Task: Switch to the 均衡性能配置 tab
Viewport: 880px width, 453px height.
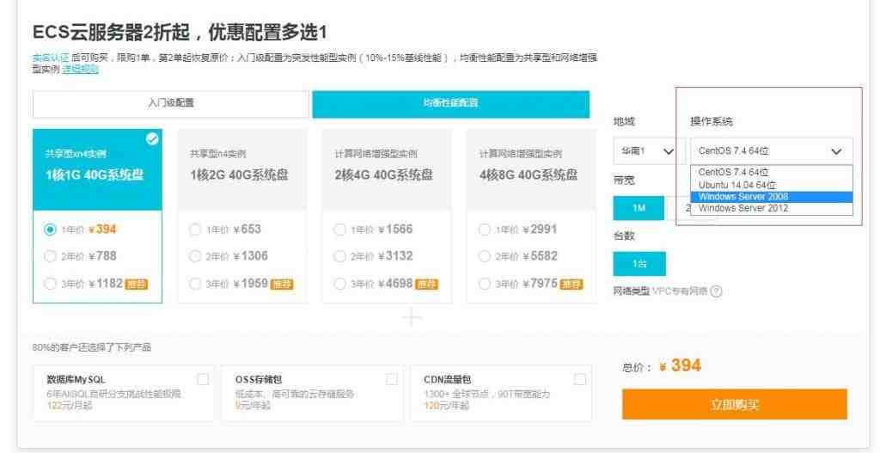Action: point(450,104)
